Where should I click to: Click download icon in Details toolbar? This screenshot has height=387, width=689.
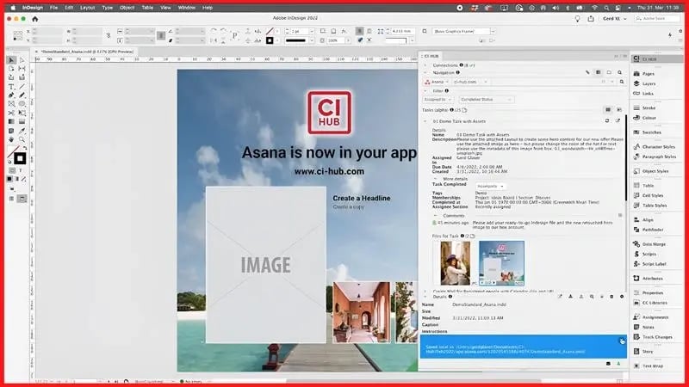point(570,297)
